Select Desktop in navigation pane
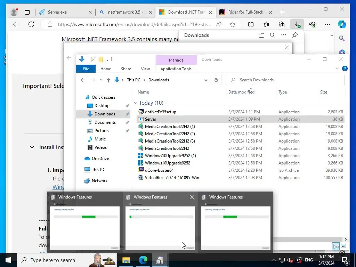 [102, 106]
